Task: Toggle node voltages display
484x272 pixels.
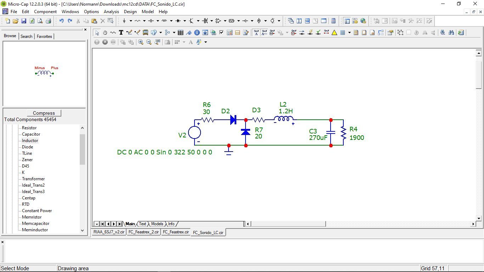Action: pyautogui.click(x=294, y=33)
